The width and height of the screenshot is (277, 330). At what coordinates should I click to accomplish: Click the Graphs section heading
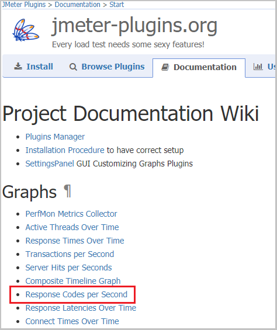[x=29, y=192]
